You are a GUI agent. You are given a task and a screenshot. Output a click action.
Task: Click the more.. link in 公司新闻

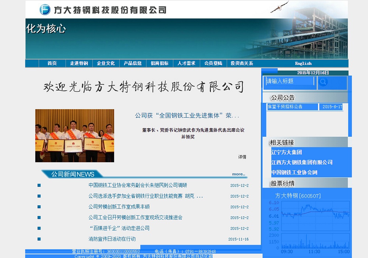pos(238,174)
